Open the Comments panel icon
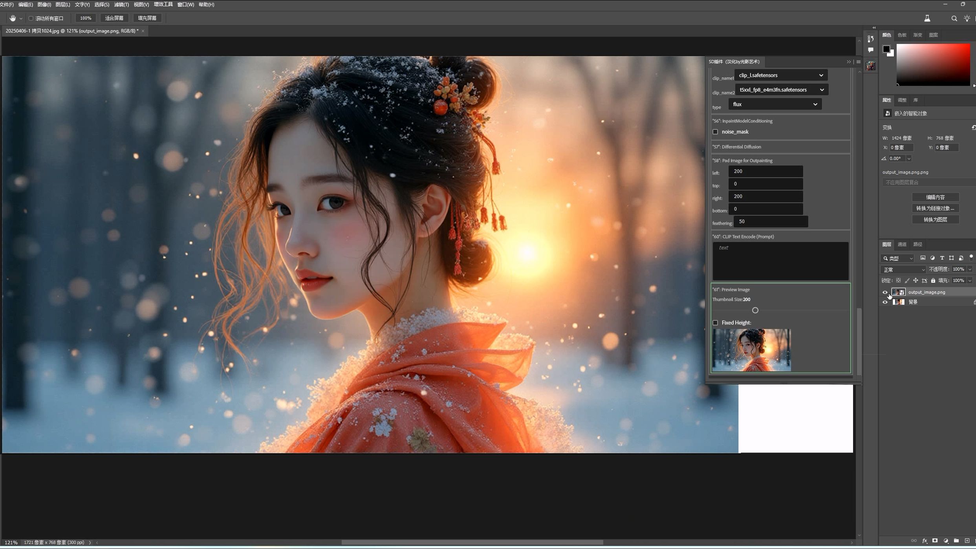The height and width of the screenshot is (549, 976). 871,50
